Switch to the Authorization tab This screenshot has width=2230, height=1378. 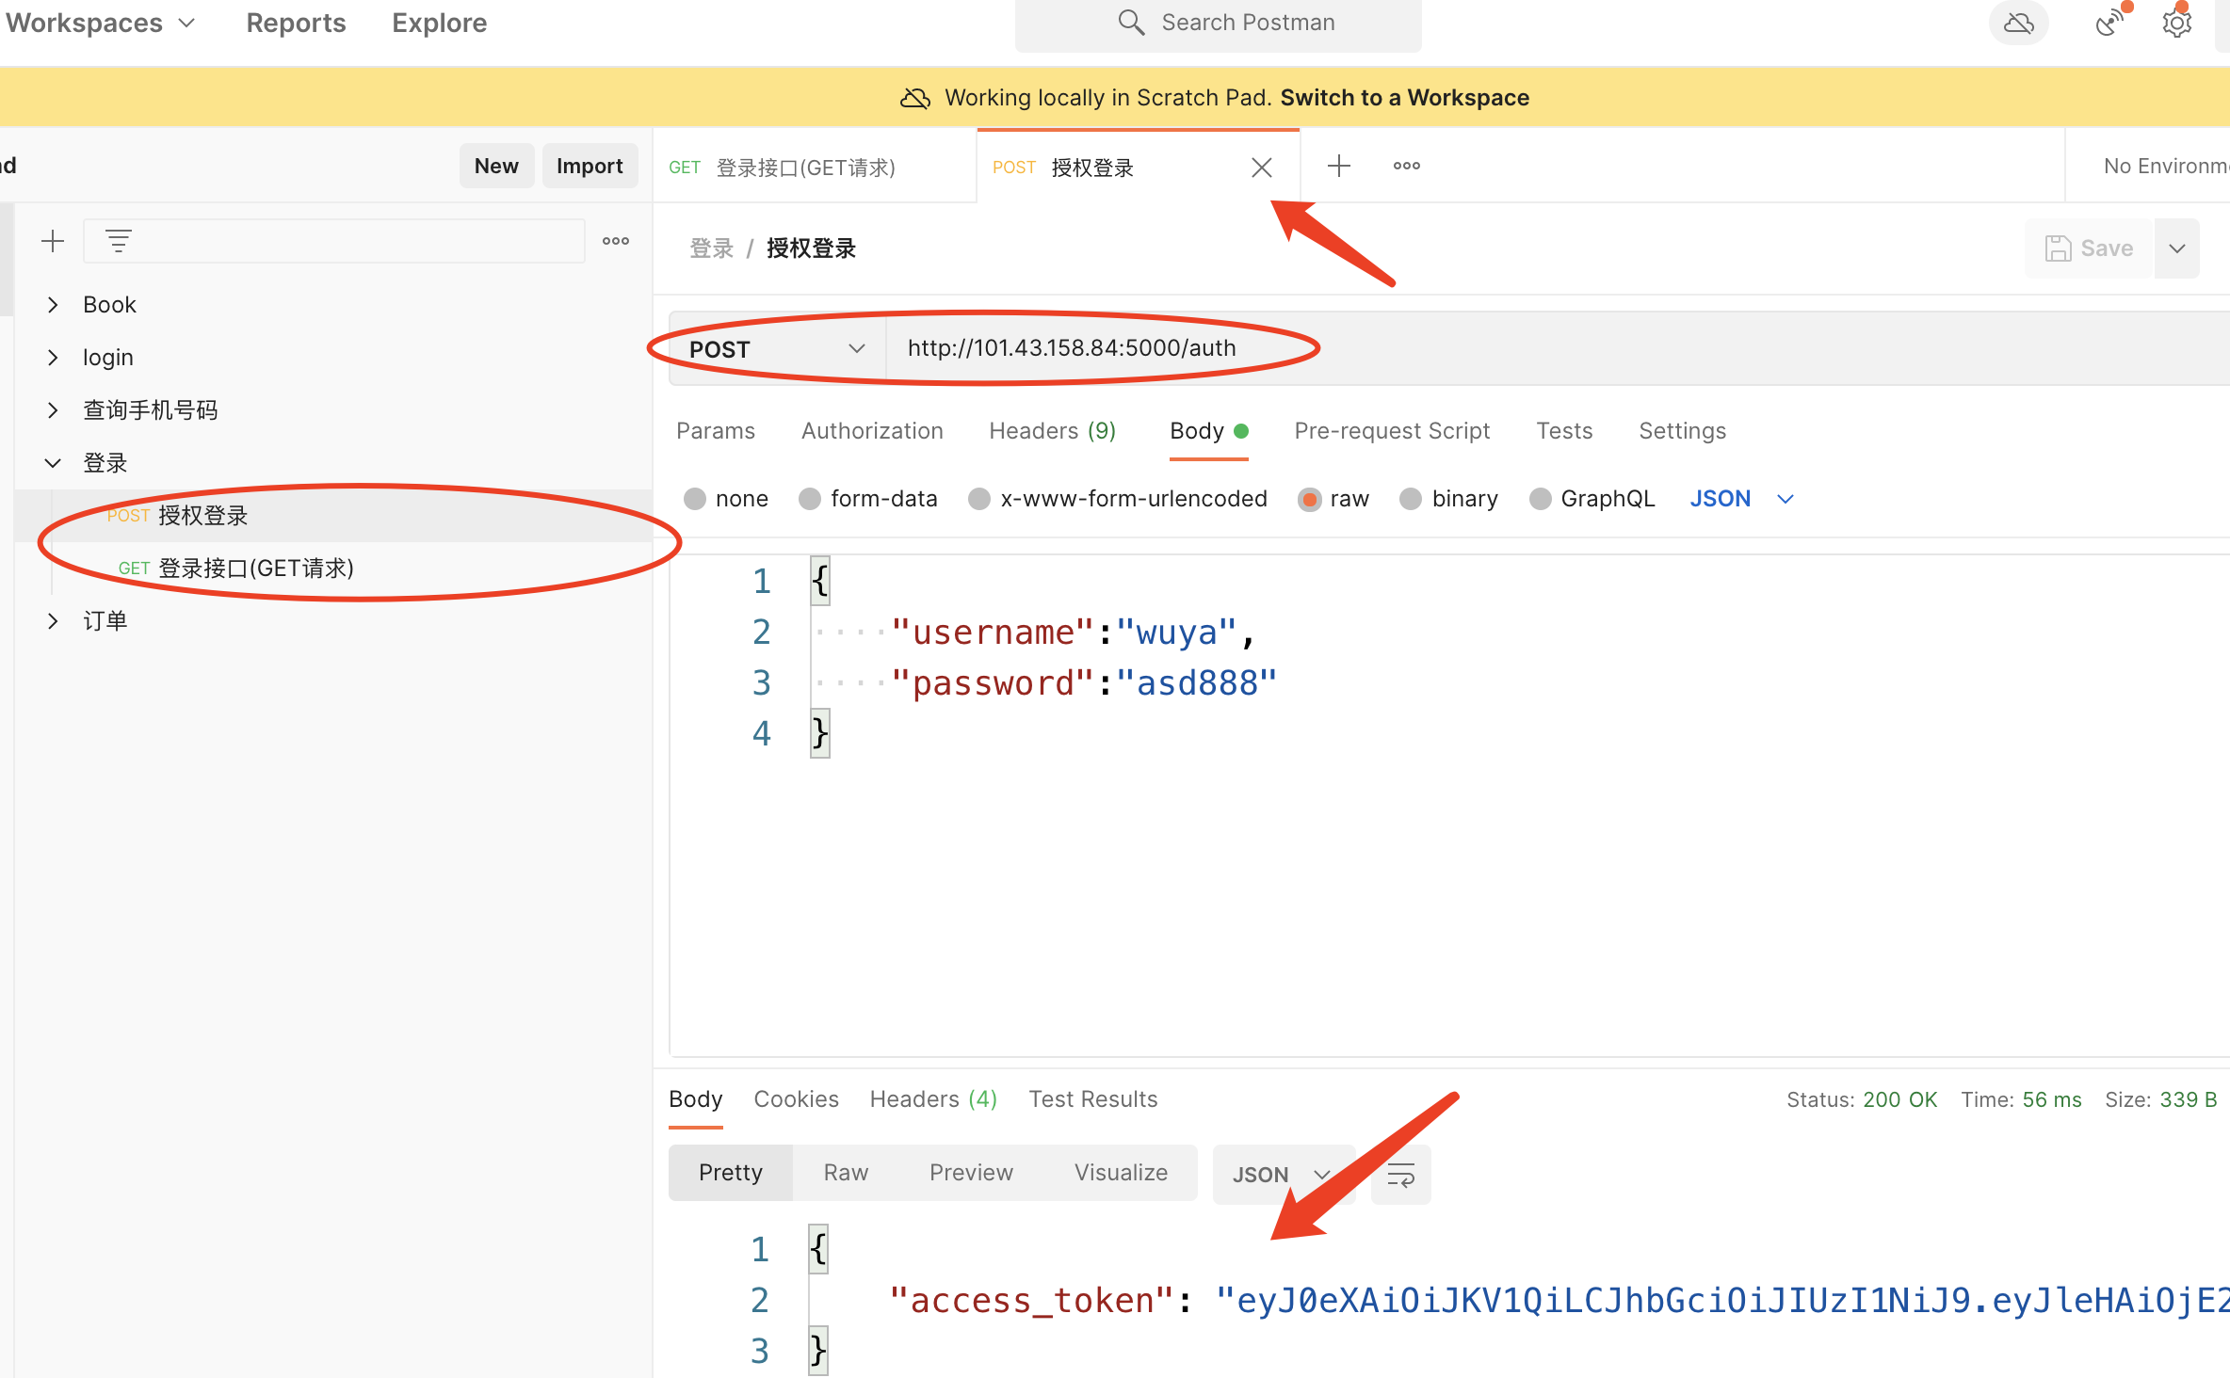[x=871, y=431]
